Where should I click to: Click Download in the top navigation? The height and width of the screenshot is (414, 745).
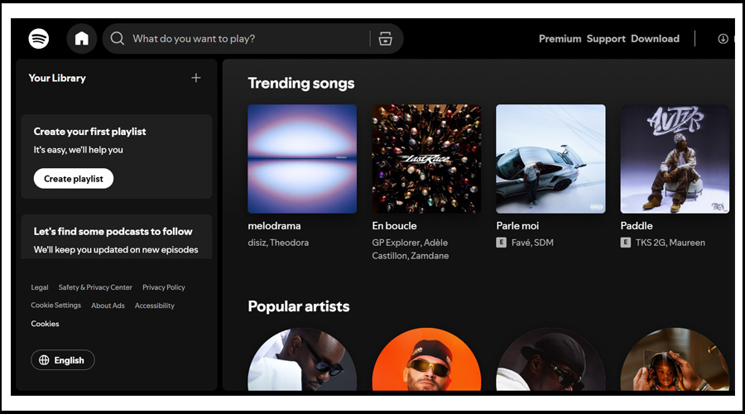(655, 39)
